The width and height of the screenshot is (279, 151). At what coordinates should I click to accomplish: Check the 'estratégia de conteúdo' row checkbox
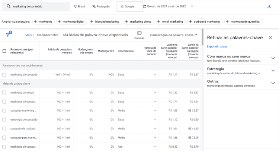[4, 119]
